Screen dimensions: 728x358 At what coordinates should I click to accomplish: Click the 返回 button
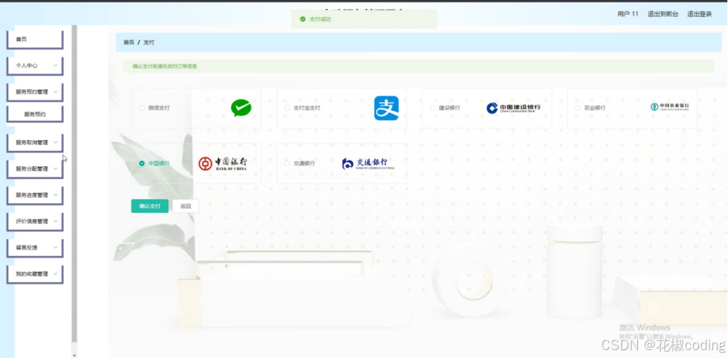coord(186,206)
